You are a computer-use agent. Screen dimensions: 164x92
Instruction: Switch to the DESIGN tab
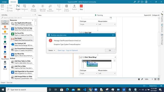point(13,2)
